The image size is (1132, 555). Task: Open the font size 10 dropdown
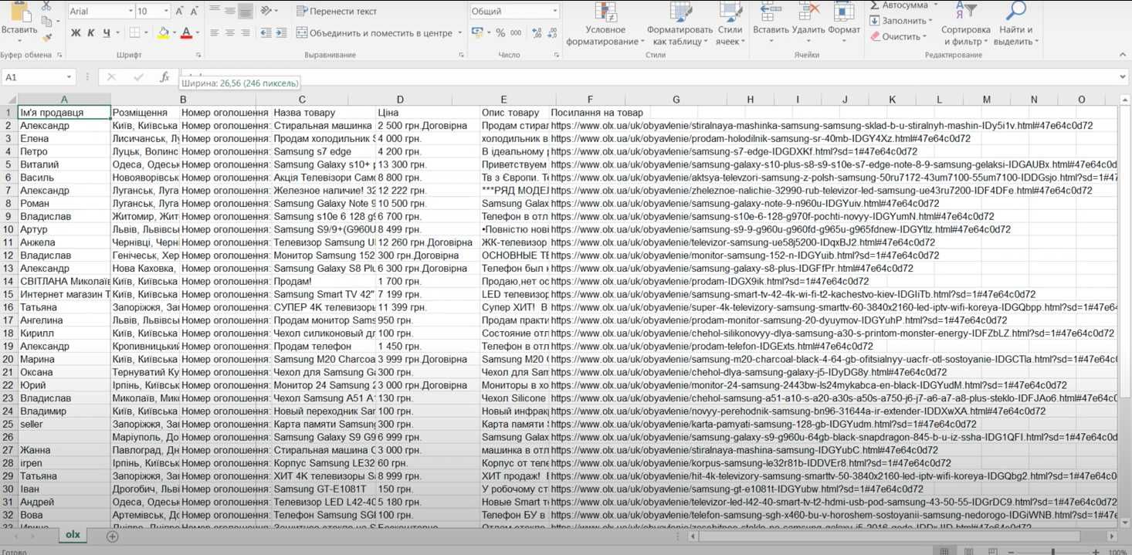[166, 12]
